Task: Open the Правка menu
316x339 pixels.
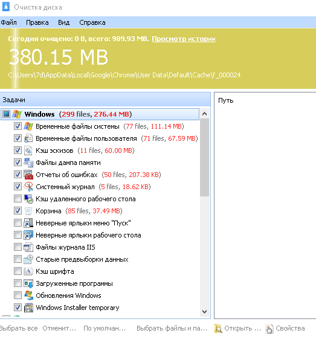Action: click(37, 22)
